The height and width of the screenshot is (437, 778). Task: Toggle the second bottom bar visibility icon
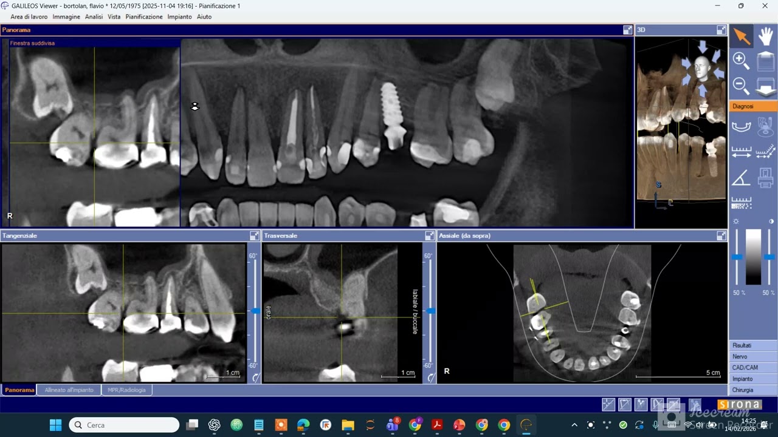(x=624, y=404)
